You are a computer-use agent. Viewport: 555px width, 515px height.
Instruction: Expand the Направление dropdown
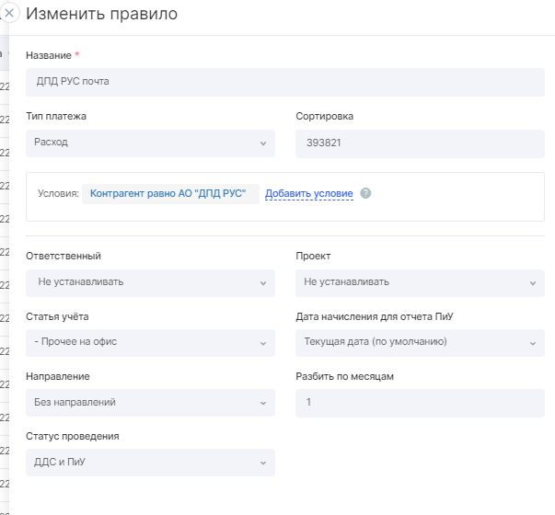pyautogui.click(x=150, y=403)
